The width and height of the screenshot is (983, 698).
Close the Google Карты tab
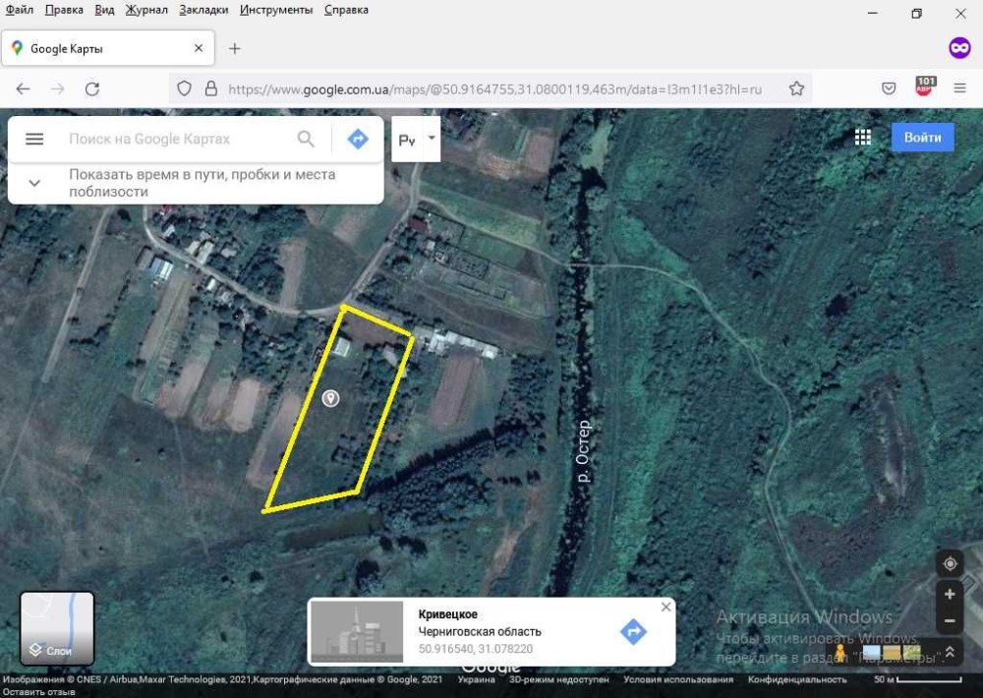pos(199,48)
